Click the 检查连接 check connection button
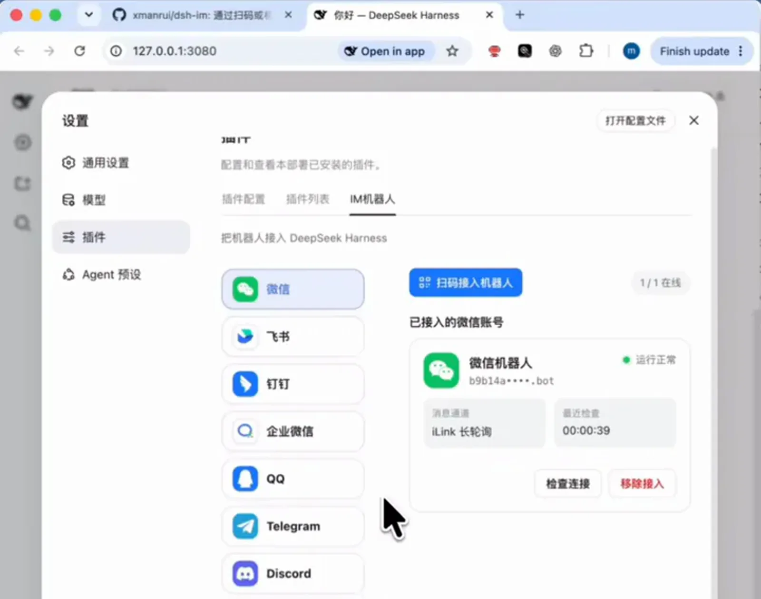 click(568, 484)
